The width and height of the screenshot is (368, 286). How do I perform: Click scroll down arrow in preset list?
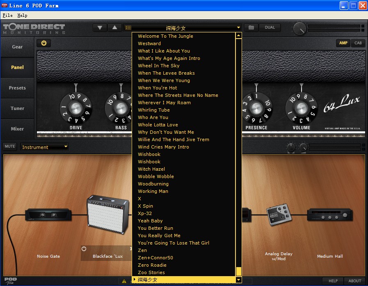point(238,279)
